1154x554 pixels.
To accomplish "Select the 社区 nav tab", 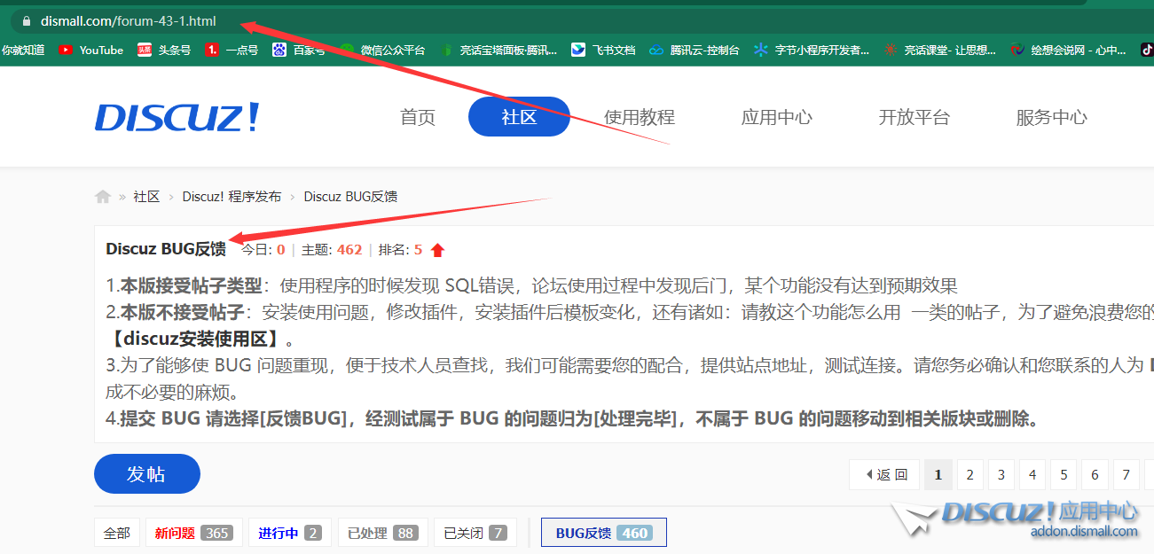I will [x=519, y=117].
